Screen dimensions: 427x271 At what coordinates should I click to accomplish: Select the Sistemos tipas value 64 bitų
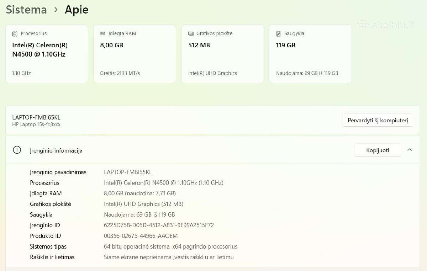[x=171, y=247]
